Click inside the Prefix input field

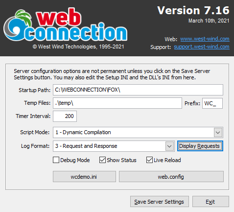(212, 103)
